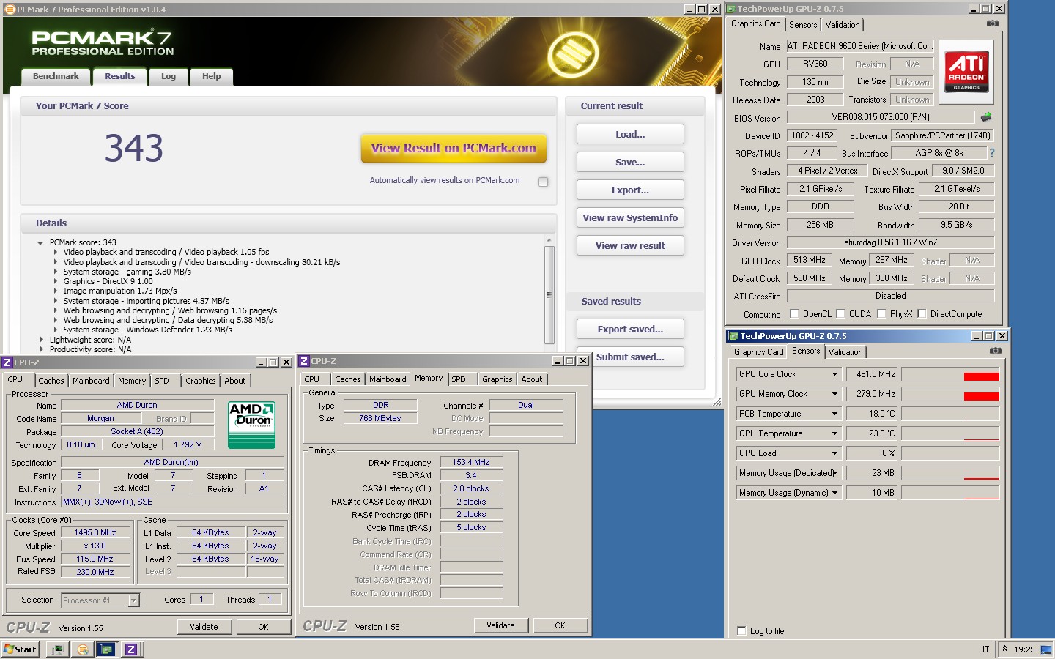Open GPU Load sensor dropdown
The height and width of the screenshot is (659, 1055).
click(x=834, y=453)
